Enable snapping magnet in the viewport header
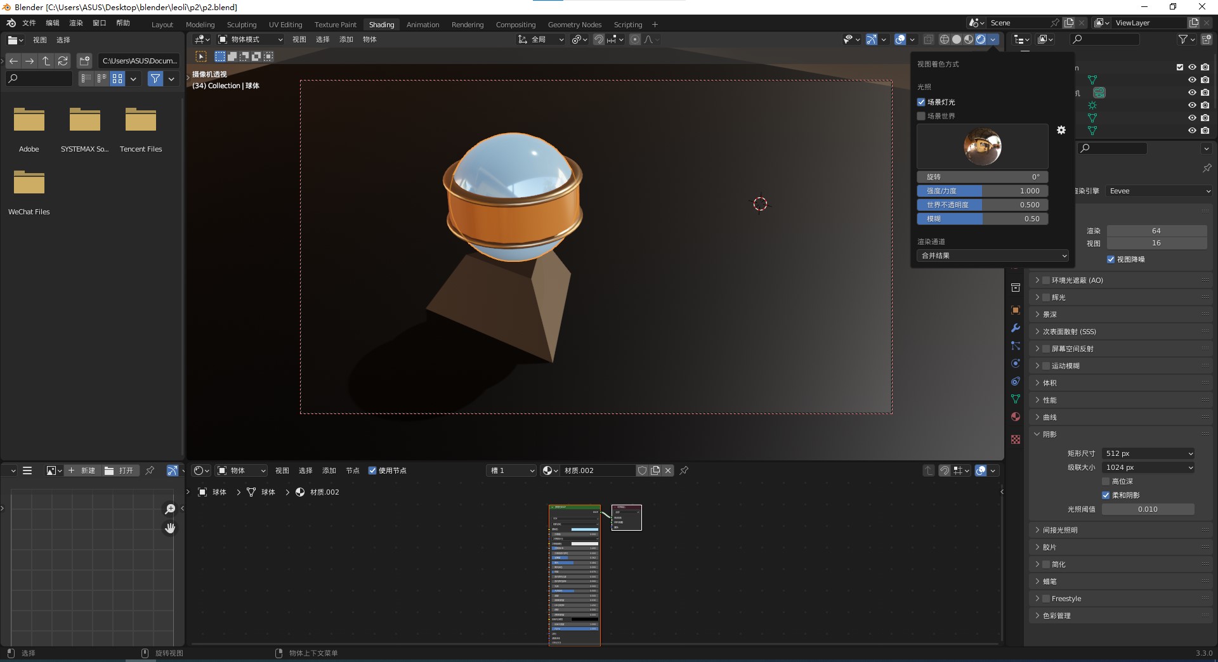Viewport: 1218px width, 662px height. [x=598, y=39]
